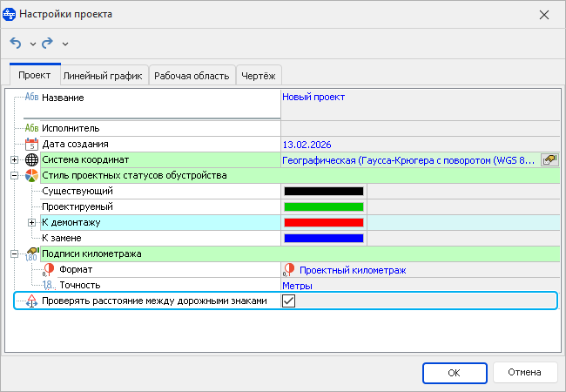Click the road sign distance warning icon
Screen dimensions: 566x392
coord(32,301)
